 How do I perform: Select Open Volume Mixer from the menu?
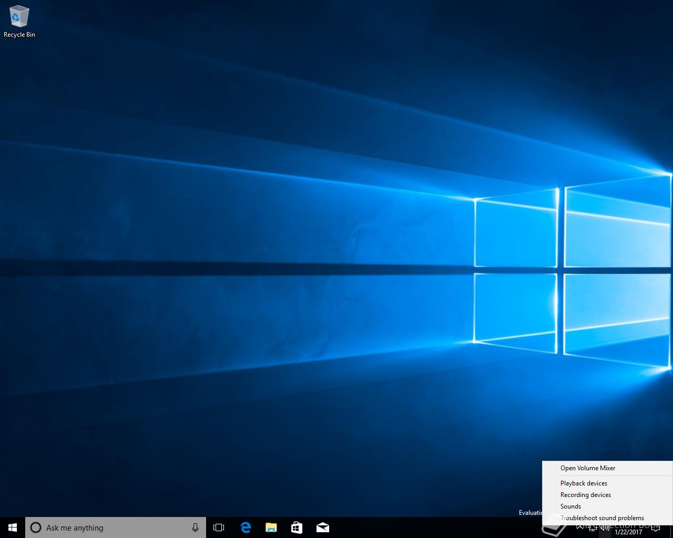click(x=587, y=468)
